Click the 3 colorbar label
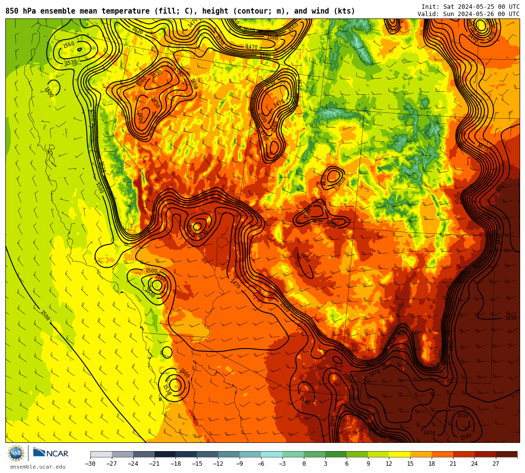The image size is (525, 473). (325, 464)
